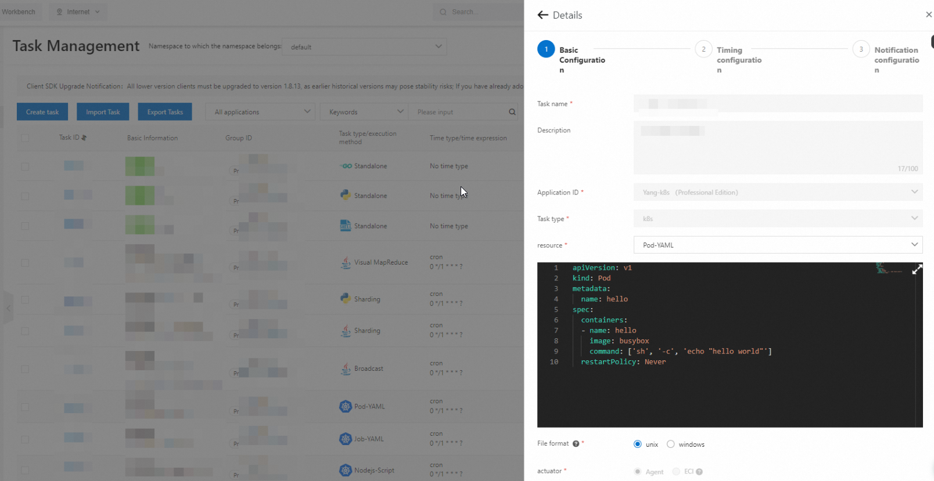Click the Job-YAML kubernetes task icon

(x=346, y=439)
